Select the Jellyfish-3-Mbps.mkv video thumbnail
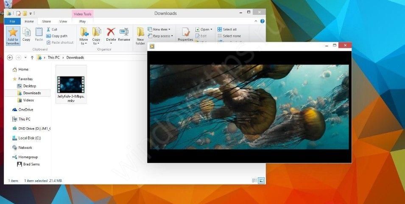This screenshot has height=204, width=405. [x=71, y=84]
